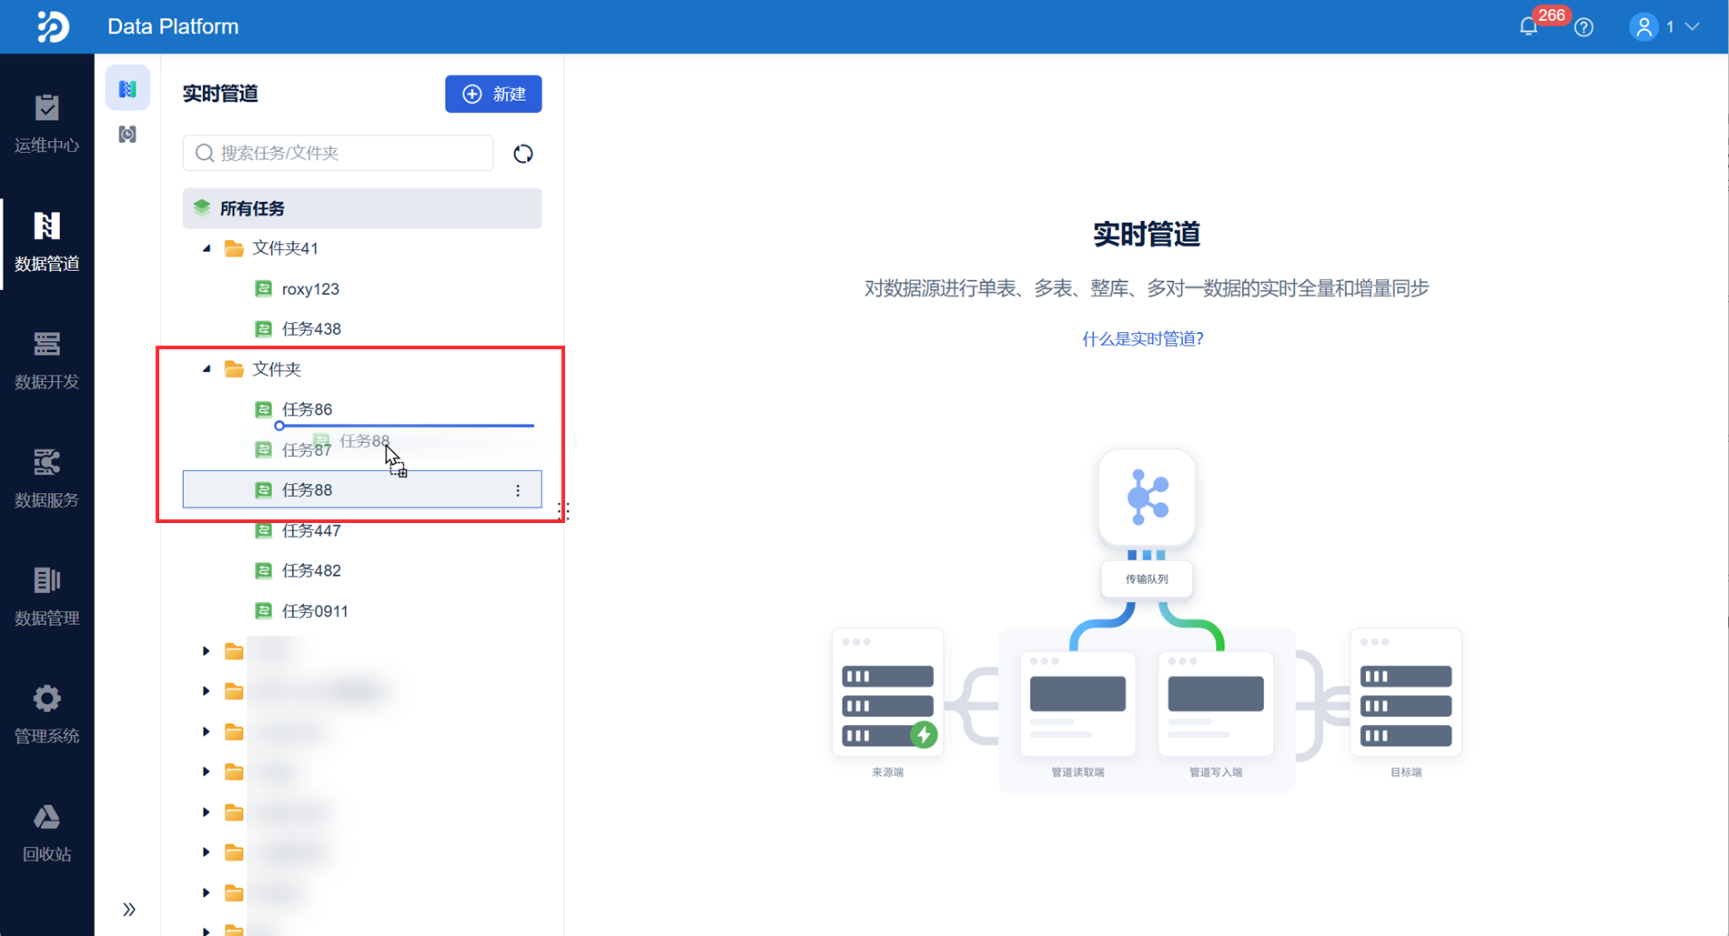Open the roxy123 task
Viewport: 1729px width, 936px height.
(310, 289)
